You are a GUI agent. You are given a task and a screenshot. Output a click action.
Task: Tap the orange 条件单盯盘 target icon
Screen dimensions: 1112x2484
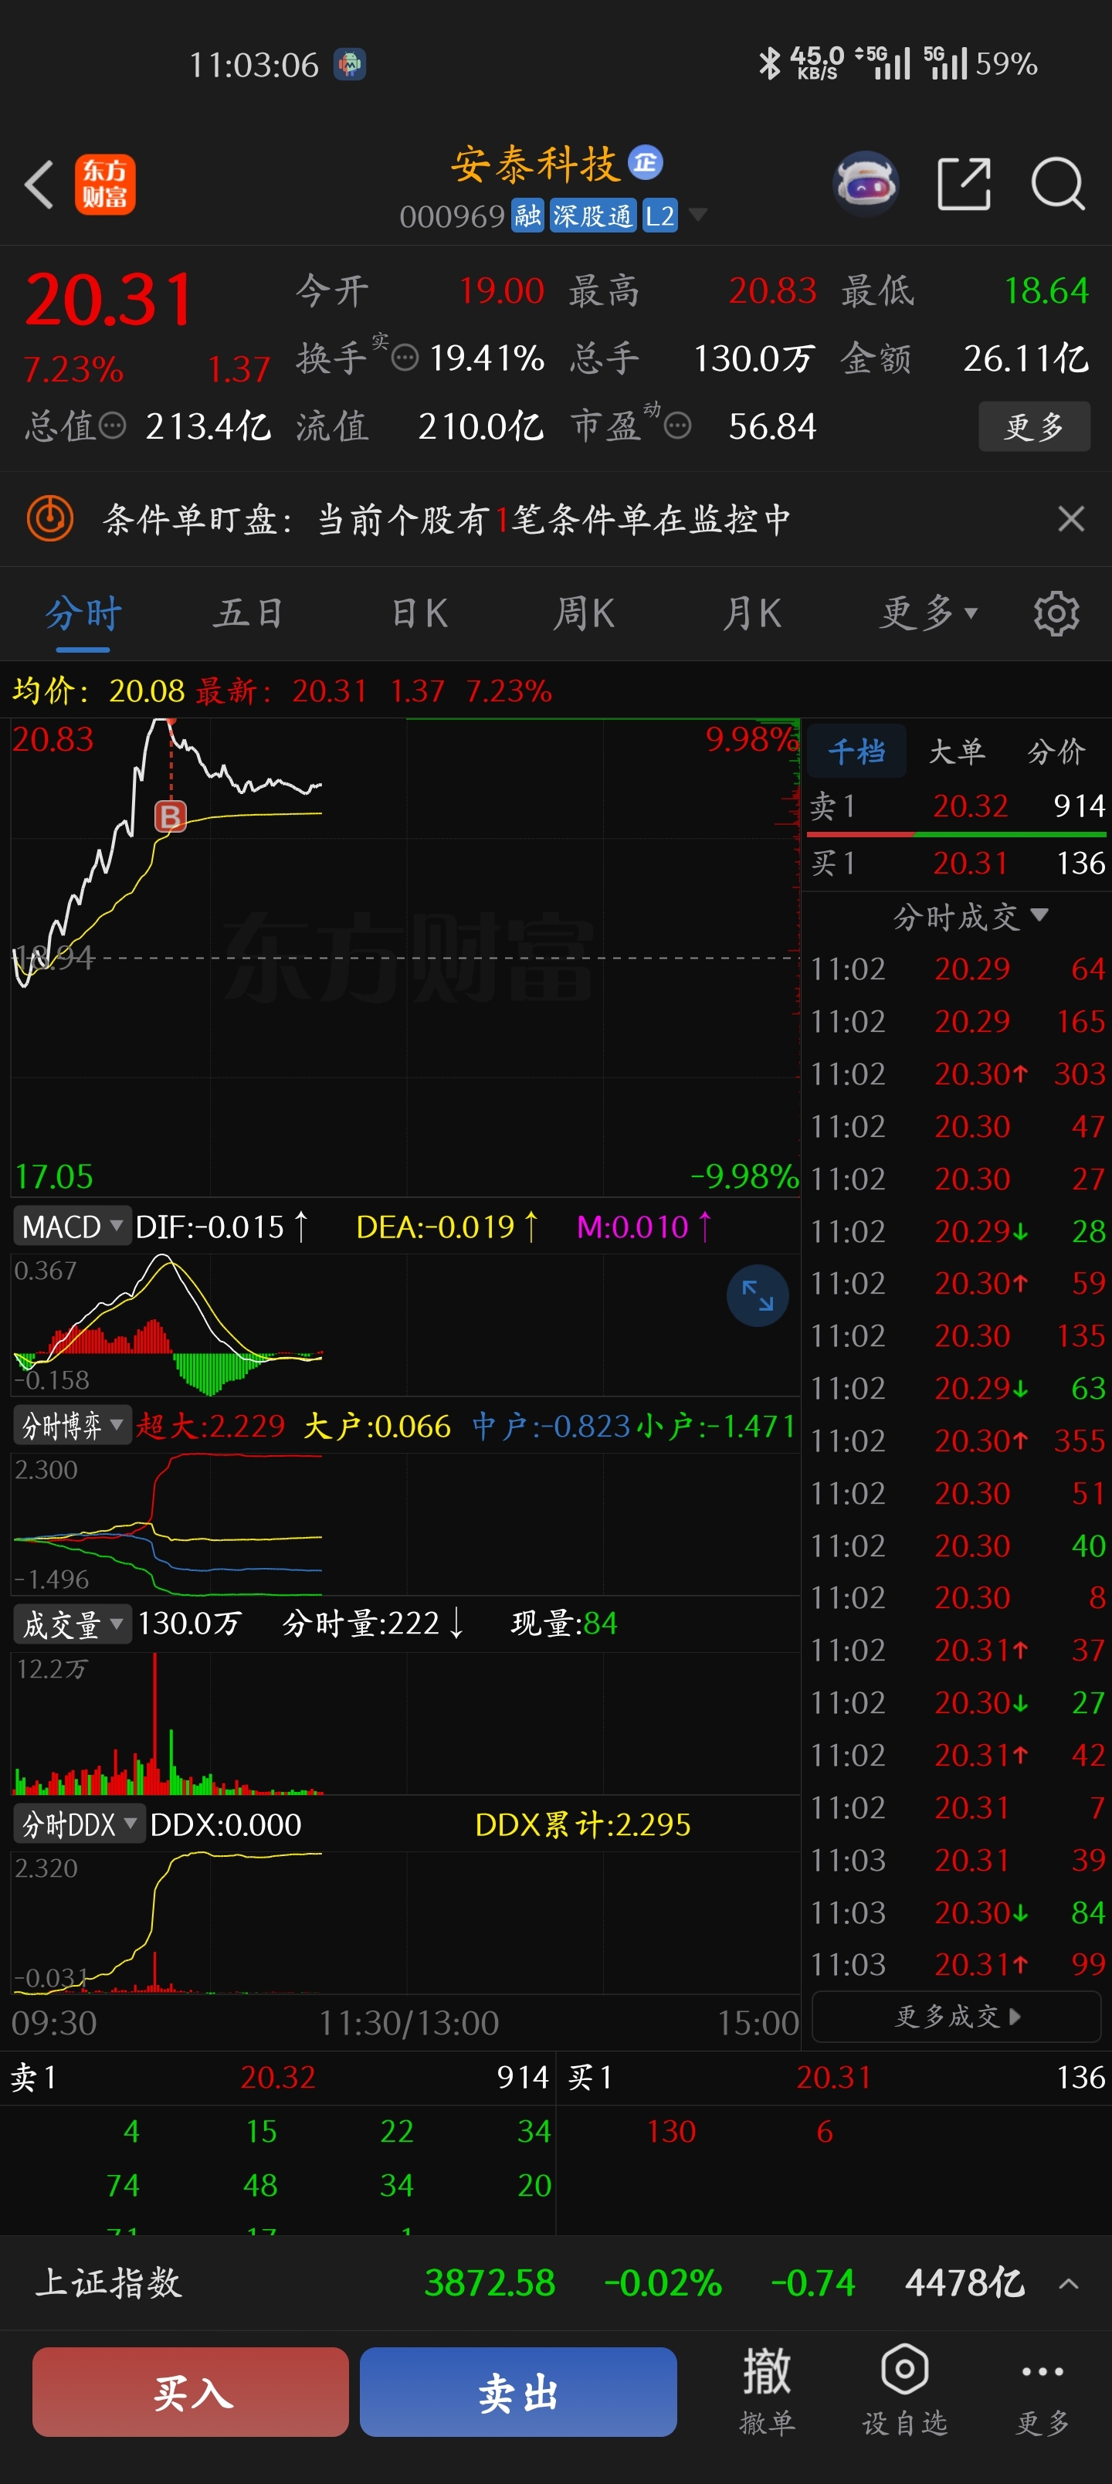(x=50, y=519)
